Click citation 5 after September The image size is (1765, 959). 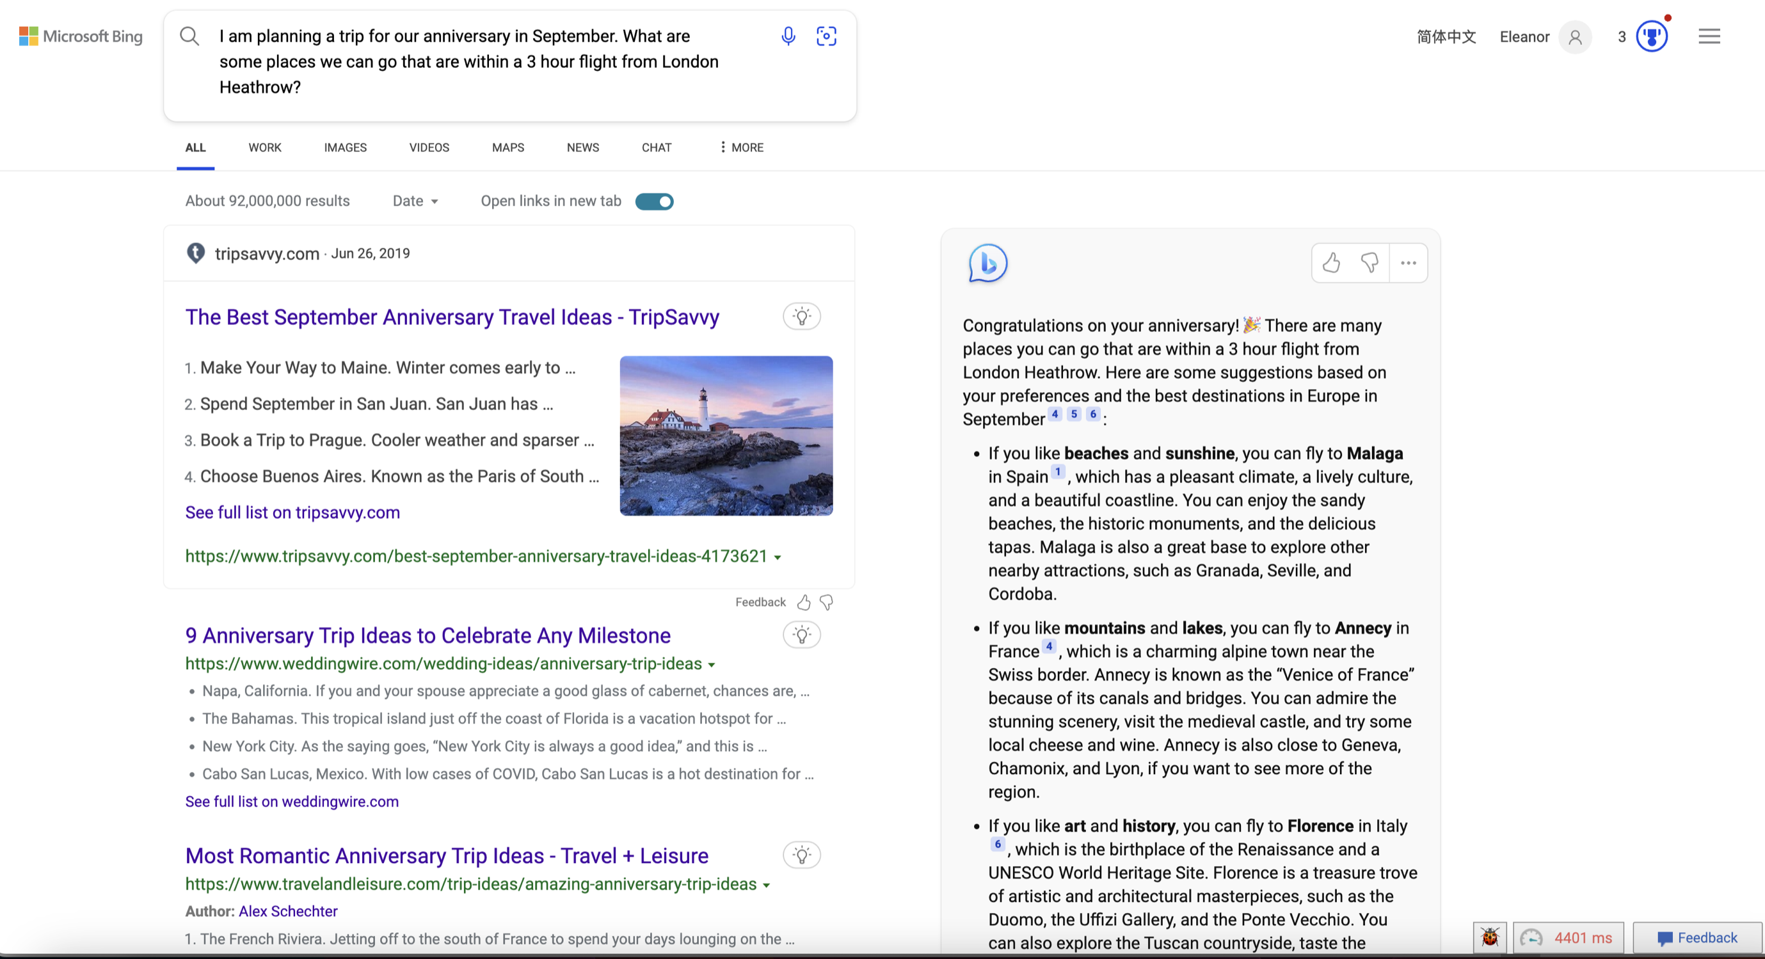[1074, 414]
